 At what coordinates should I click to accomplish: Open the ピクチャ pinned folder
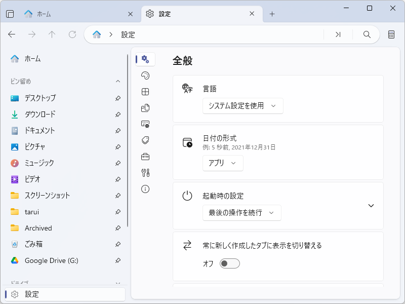click(65, 147)
